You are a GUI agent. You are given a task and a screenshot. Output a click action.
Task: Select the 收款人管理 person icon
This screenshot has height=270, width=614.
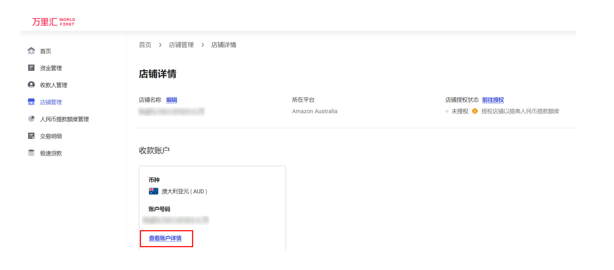click(x=31, y=85)
